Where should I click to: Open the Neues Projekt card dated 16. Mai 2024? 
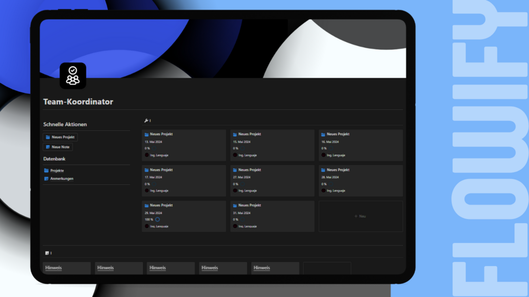[x=361, y=145]
